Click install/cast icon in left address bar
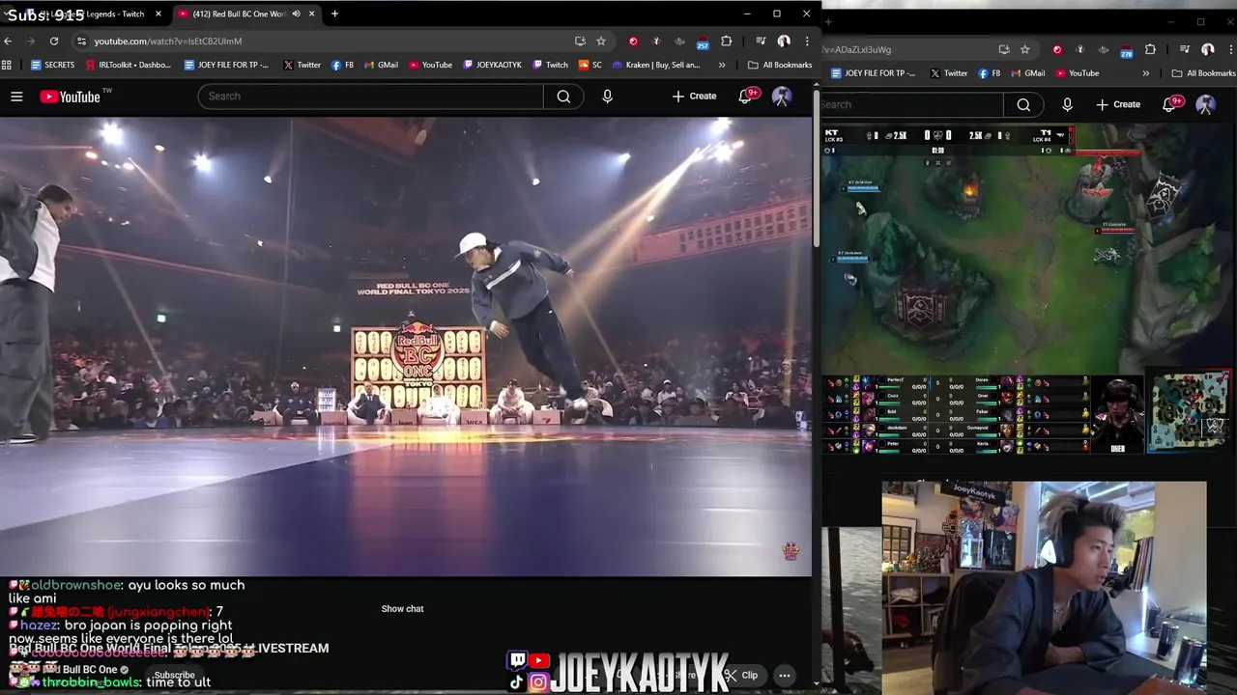 (x=580, y=41)
